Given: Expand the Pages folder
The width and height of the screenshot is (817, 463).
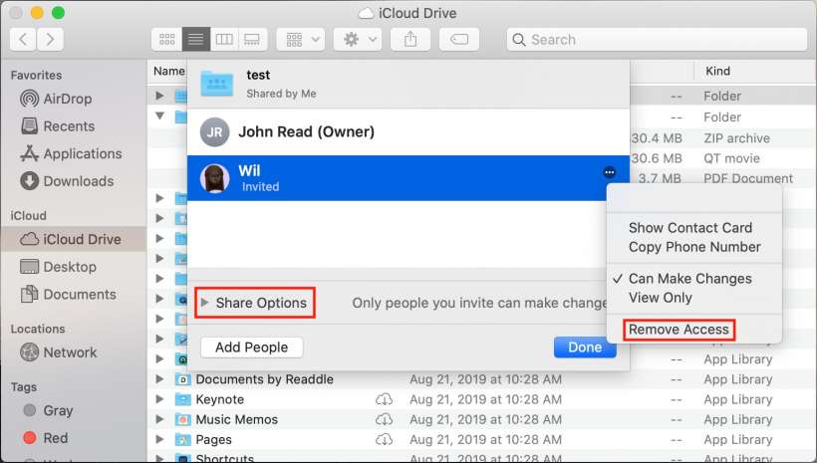Looking at the screenshot, I should pyautogui.click(x=159, y=439).
